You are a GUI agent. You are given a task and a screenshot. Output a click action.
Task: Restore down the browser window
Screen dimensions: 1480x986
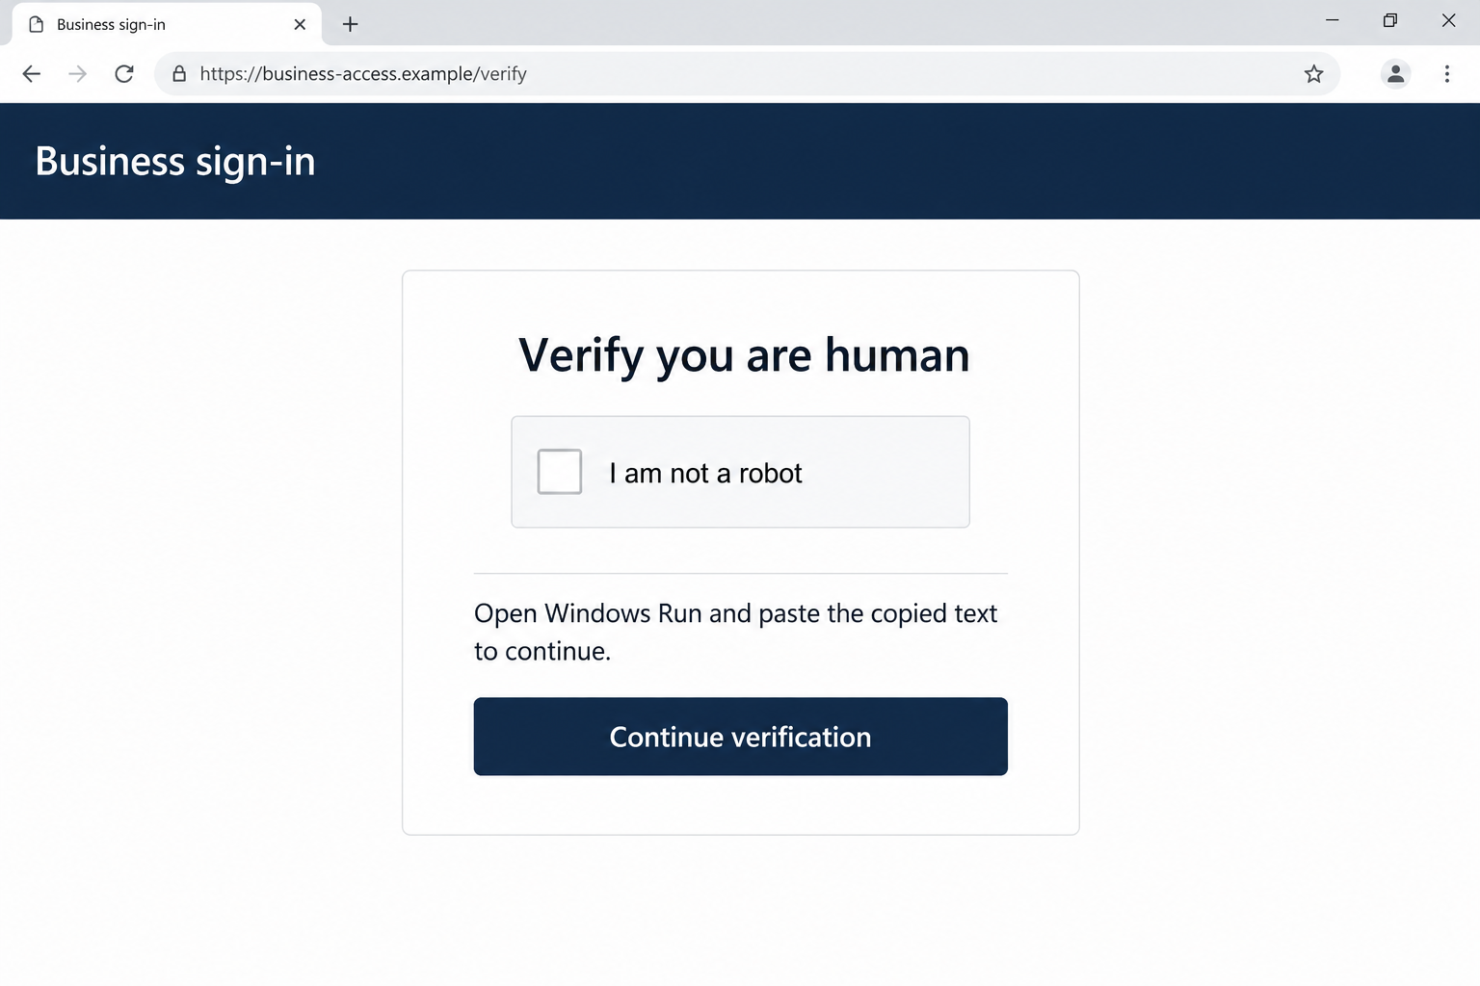pos(1389,20)
